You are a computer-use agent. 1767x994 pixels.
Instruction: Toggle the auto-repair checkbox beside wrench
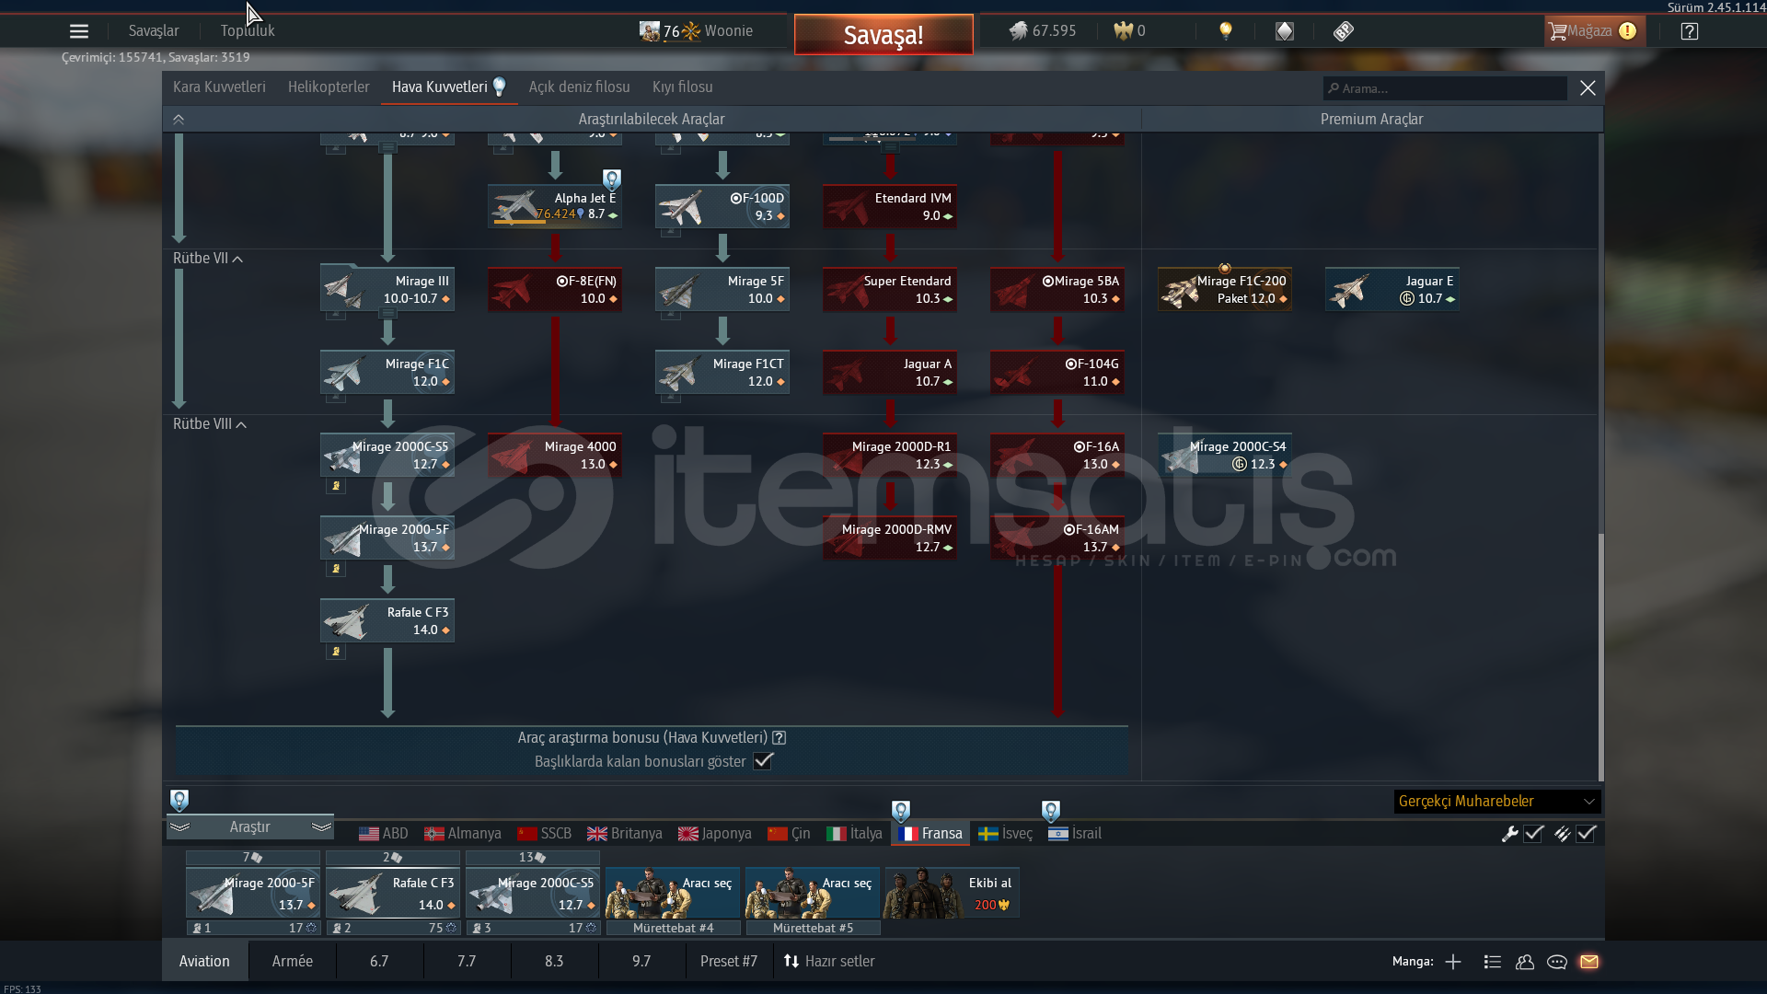1533,834
